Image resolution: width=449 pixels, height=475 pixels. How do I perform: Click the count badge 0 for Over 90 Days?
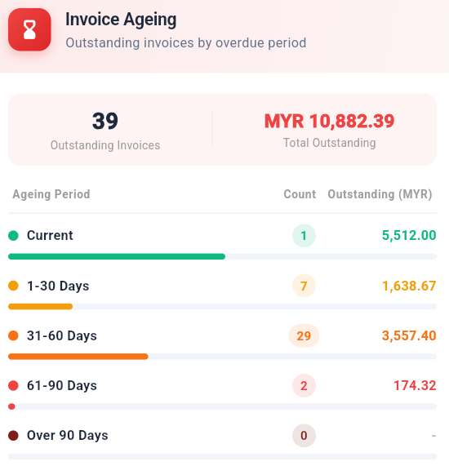tap(304, 436)
